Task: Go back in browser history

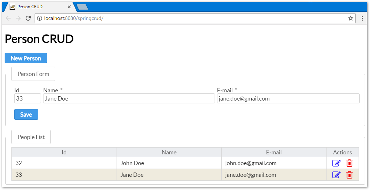Action: [x=8, y=18]
